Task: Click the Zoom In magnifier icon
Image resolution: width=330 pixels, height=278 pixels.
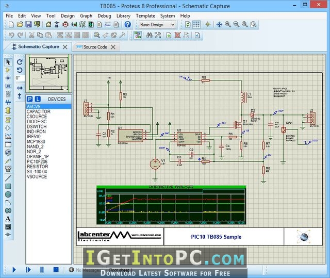Action: [x=228, y=25]
